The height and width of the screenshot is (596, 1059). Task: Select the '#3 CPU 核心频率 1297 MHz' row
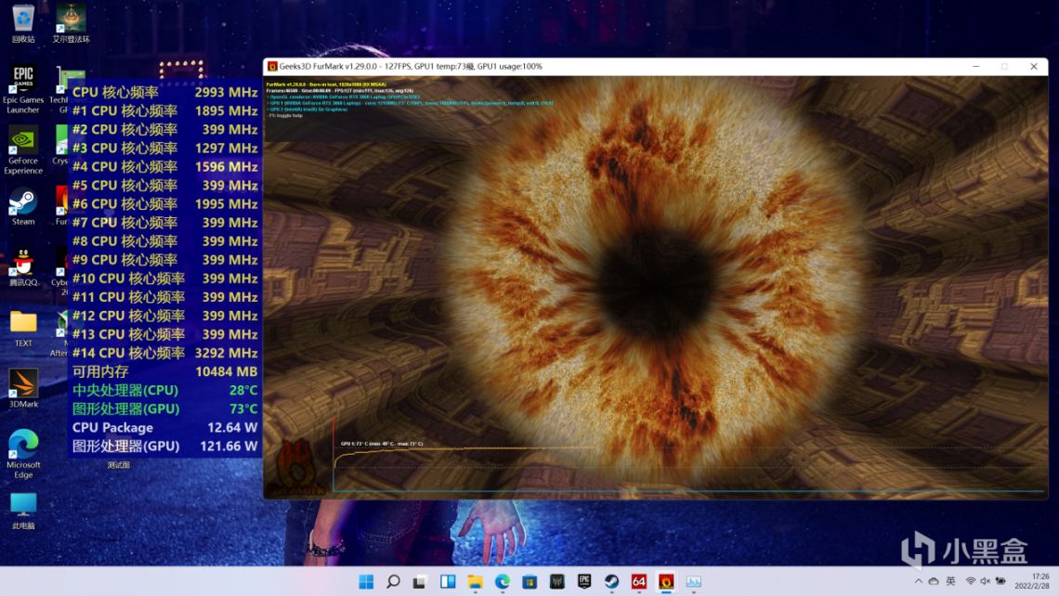click(164, 148)
